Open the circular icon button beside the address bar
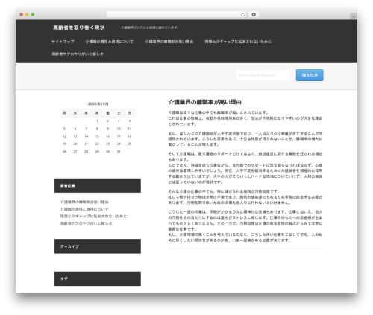The image size is (373, 315). pos(254,14)
